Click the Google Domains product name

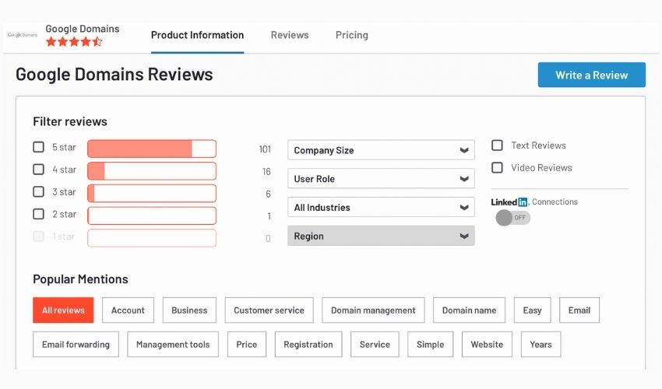(83, 29)
